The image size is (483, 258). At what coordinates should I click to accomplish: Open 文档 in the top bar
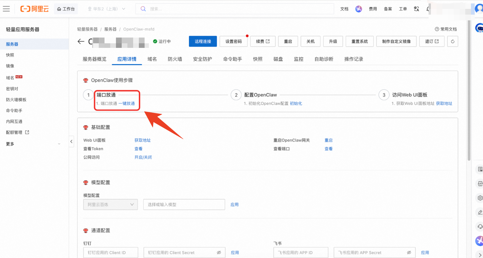click(x=344, y=9)
